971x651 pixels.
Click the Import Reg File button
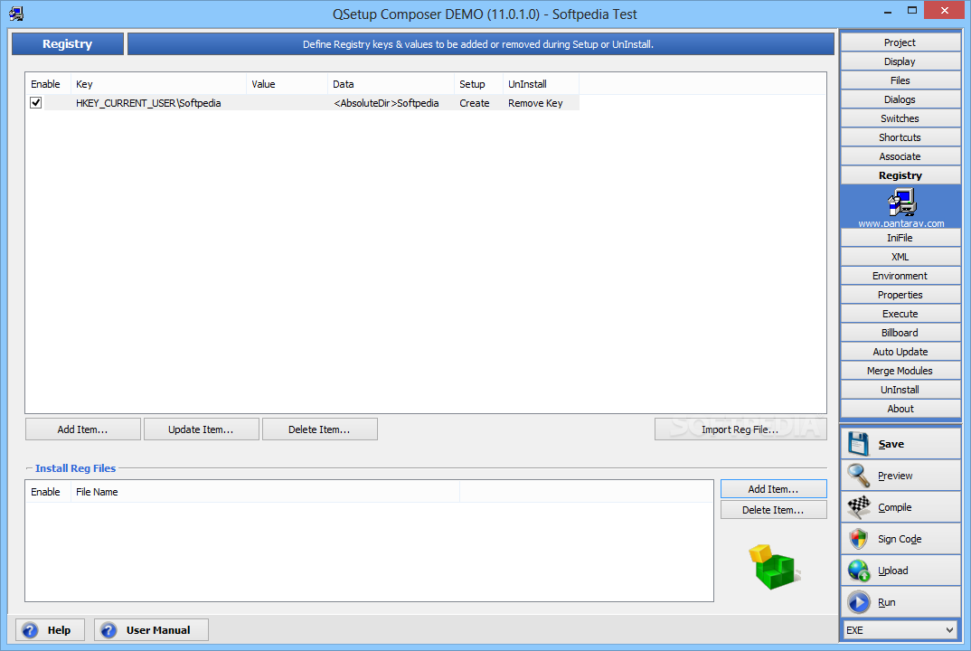740,429
